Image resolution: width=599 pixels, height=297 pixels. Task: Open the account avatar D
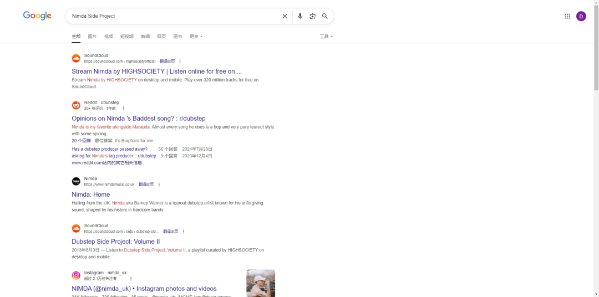pyautogui.click(x=581, y=16)
